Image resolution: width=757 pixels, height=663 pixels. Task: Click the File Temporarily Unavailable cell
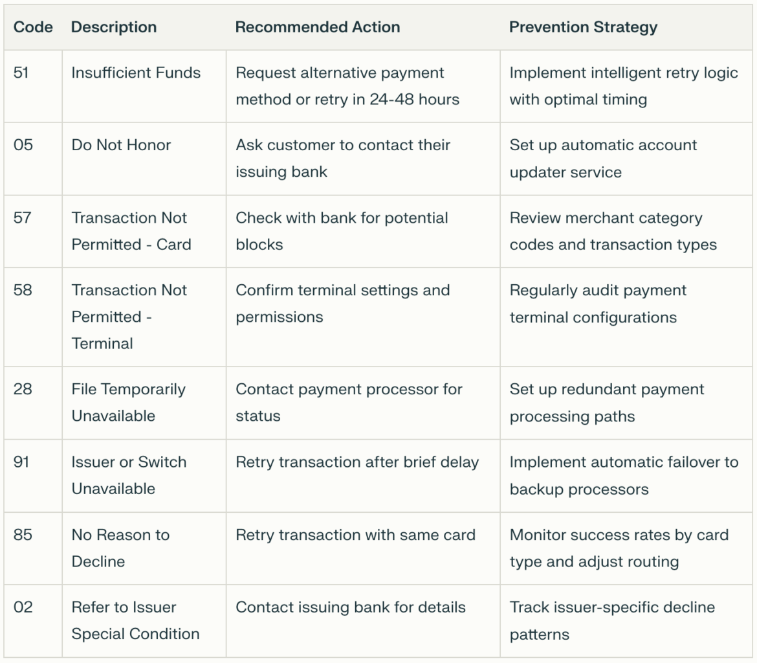(x=128, y=402)
